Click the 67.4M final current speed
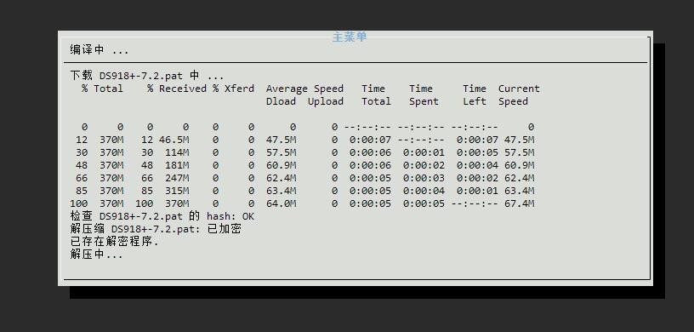This screenshot has width=694, height=332. point(519,204)
